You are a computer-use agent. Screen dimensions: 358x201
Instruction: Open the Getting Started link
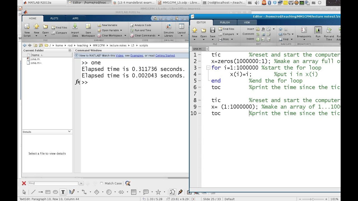pos(165,56)
